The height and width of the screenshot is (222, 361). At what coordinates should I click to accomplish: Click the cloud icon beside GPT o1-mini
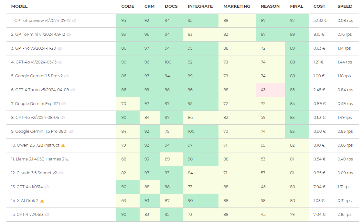(69, 34)
